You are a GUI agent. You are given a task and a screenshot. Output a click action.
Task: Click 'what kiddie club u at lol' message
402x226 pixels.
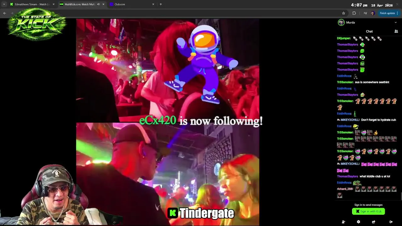tap(375, 176)
